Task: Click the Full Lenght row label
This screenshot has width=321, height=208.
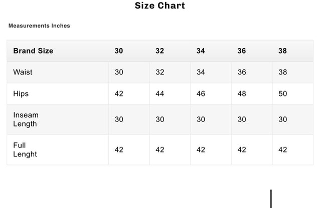Action: point(25,149)
